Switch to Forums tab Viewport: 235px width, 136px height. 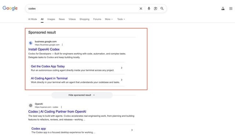pyautogui.click(x=97, y=19)
